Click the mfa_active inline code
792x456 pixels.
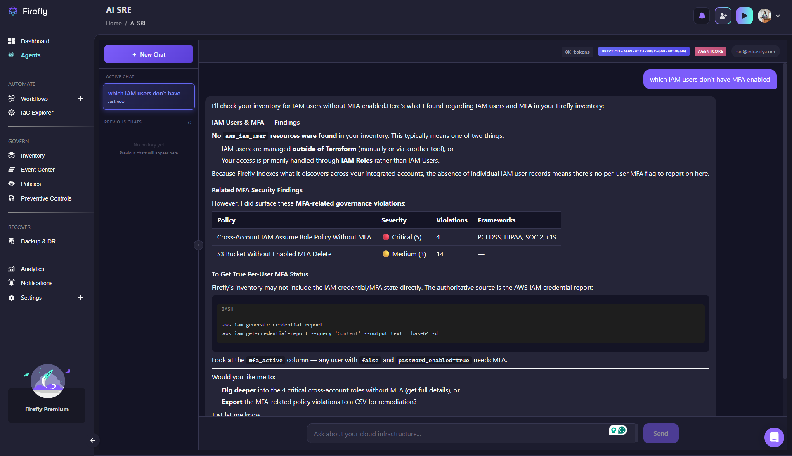tap(265, 360)
